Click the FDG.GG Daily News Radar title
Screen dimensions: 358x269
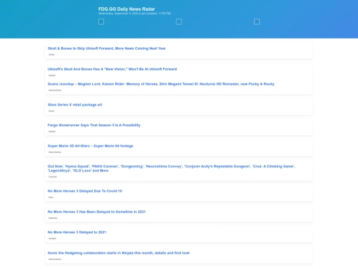[x=127, y=9]
